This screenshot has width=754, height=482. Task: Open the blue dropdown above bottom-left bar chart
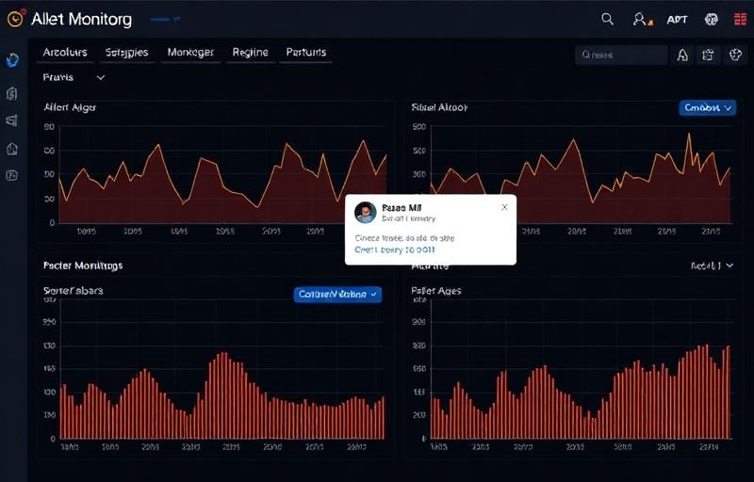click(x=337, y=295)
